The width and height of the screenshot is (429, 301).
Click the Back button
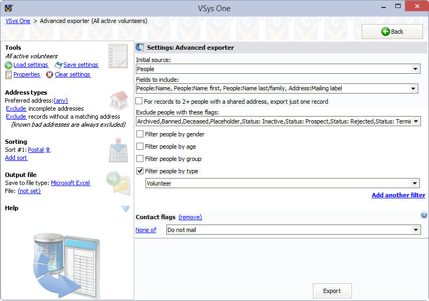tap(392, 32)
